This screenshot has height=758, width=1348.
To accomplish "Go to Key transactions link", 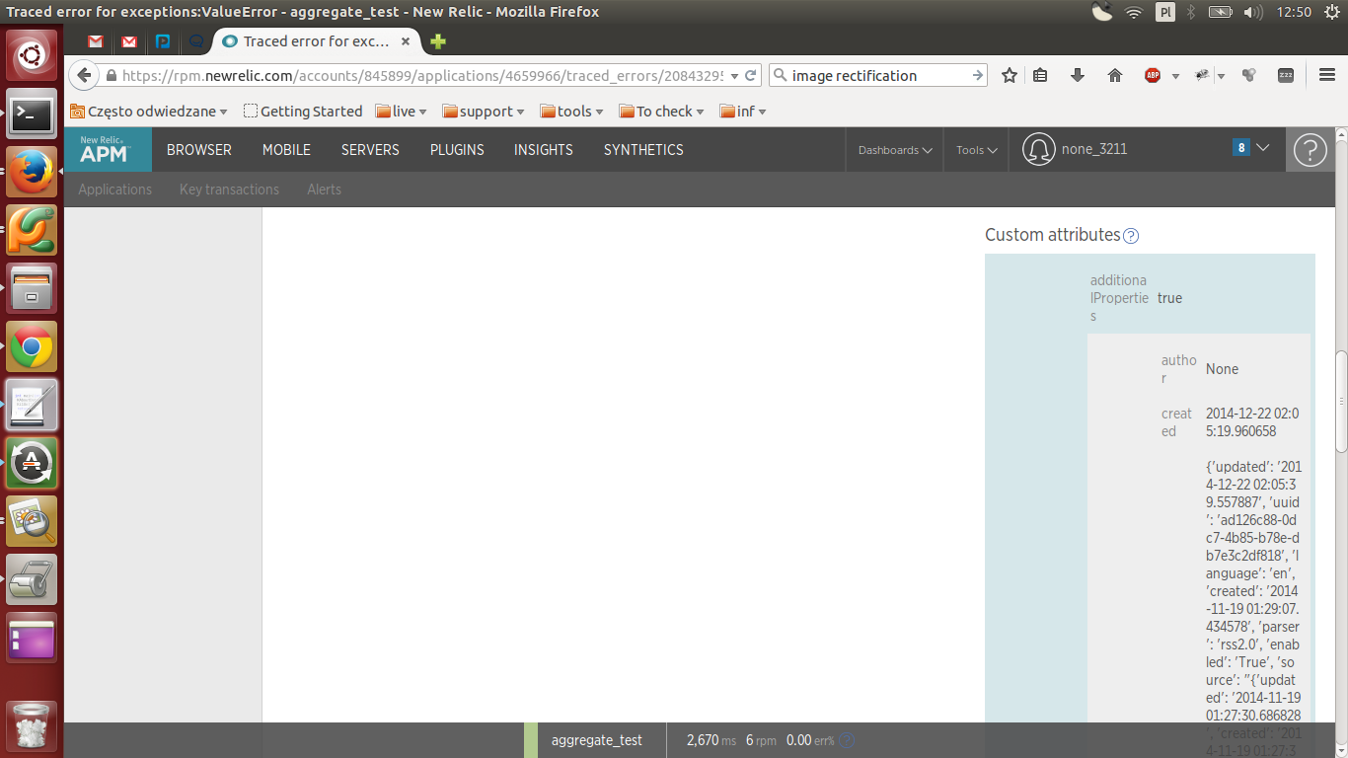I will point(229,189).
